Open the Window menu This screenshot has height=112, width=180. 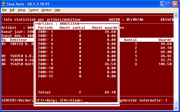pos(46,10)
